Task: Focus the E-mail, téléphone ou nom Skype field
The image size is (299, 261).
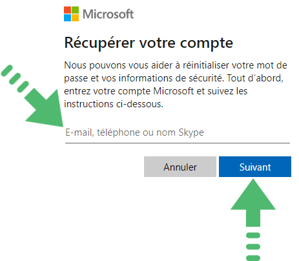Action: pyautogui.click(x=178, y=132)
